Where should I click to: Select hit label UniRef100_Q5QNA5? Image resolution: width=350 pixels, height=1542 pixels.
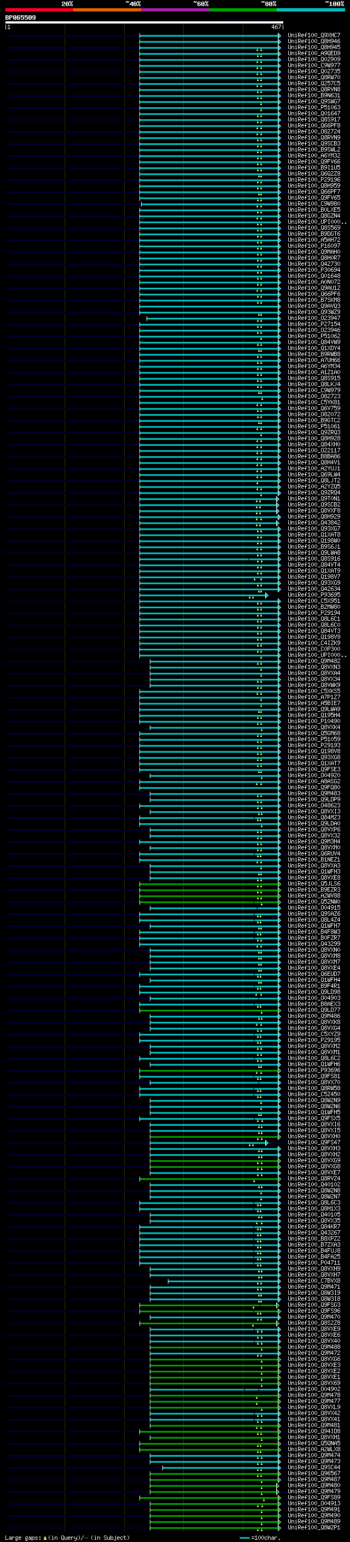[x=313, y=1442]
